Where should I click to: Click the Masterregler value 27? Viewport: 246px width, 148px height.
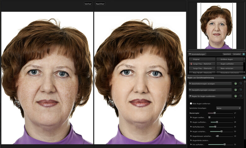coord(235,113)
